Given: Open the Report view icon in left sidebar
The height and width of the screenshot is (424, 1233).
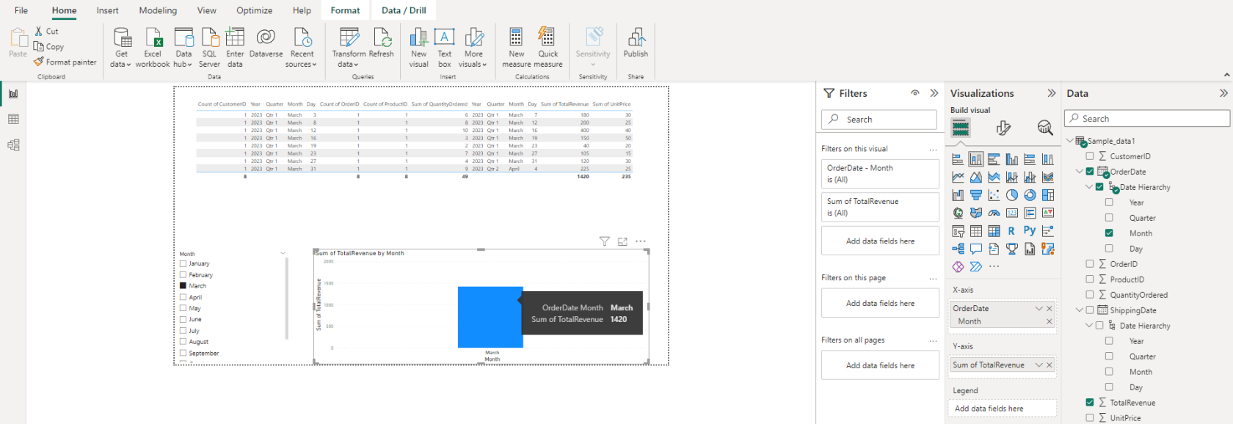Looking at the screenshot, I should coord(13,94).
